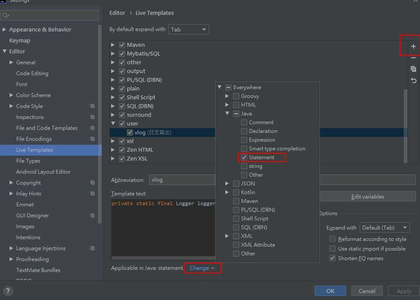The image size is (420, 300).
Task: Enable Reformat according to style
Action: pos(332,239)
